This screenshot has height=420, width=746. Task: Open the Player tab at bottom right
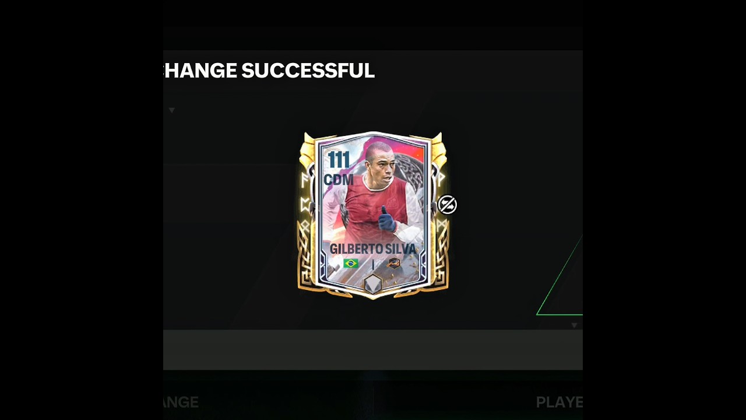pyautogui.click(x=559, y=402)
